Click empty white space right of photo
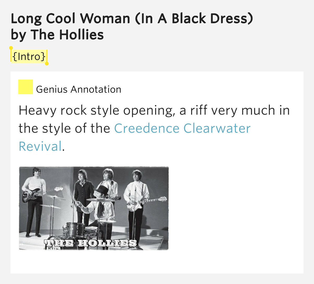Viewport: 314px width, 284px height. [x=235, y=209]
